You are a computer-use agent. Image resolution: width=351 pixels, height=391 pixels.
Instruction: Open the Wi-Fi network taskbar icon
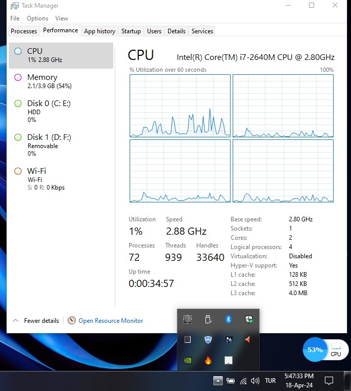(243, 381)
